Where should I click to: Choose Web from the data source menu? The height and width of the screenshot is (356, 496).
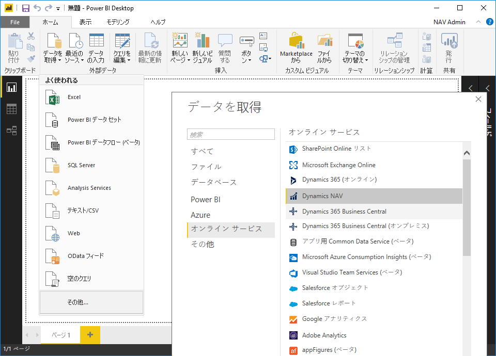91,233
